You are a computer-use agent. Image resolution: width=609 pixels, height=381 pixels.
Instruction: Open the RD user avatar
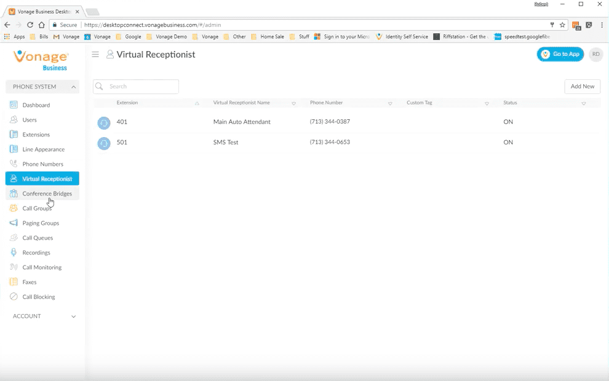click(x=596, y=54)
